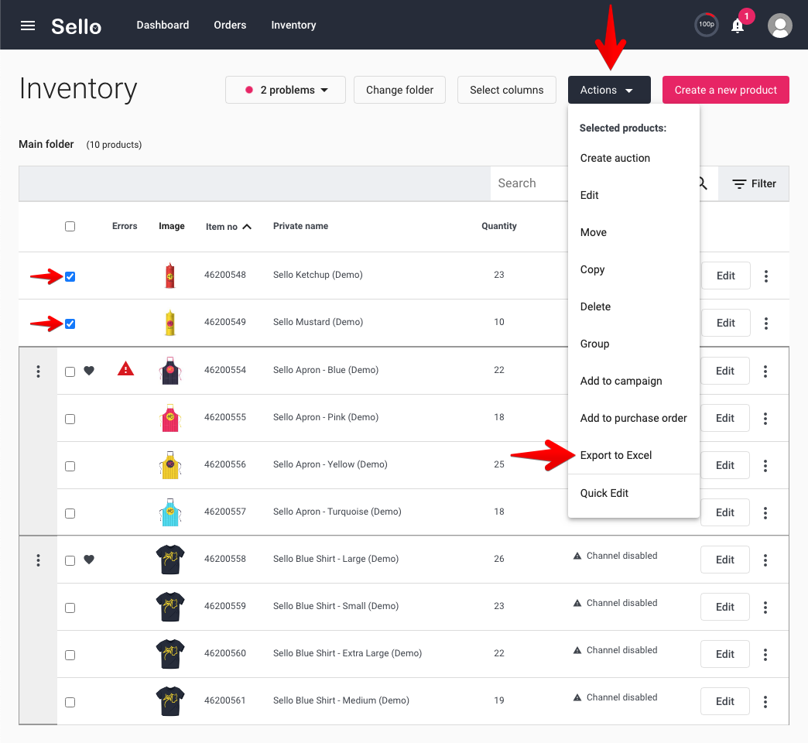This screenshot has width=808, height=743.
Task: Sort by the Private name column header
Action: (300, 226)
